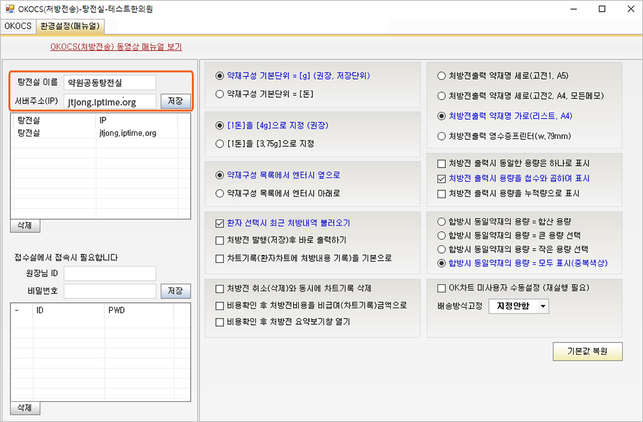Maximize the OKOCS window
The image size is (643, 422).
point(602,9)
